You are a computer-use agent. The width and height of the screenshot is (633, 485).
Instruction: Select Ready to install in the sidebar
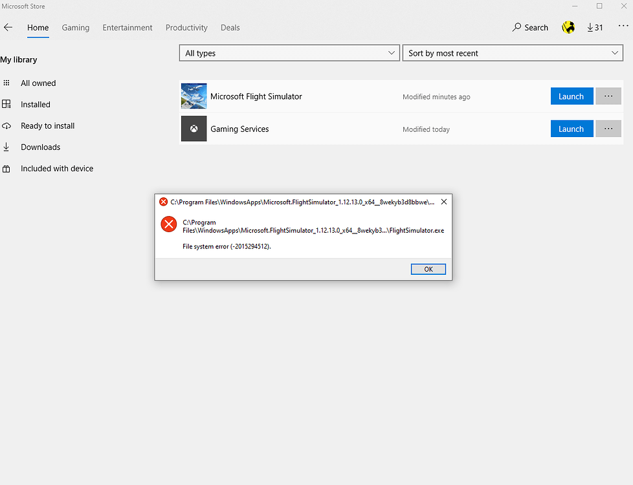(x=47, y=125)
